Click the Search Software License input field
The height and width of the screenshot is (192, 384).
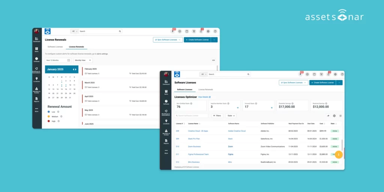[192, 116]
